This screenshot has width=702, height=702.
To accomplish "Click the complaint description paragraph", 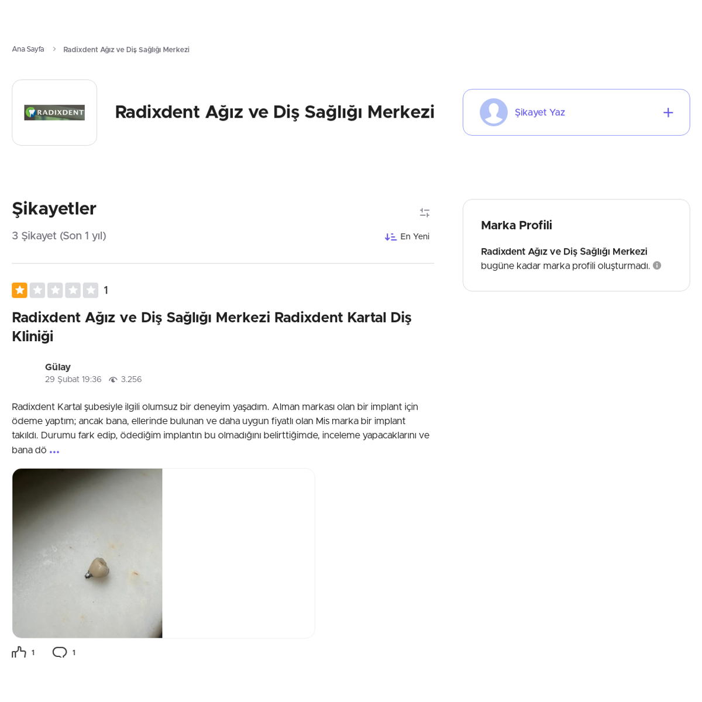I will pos(221,428).
